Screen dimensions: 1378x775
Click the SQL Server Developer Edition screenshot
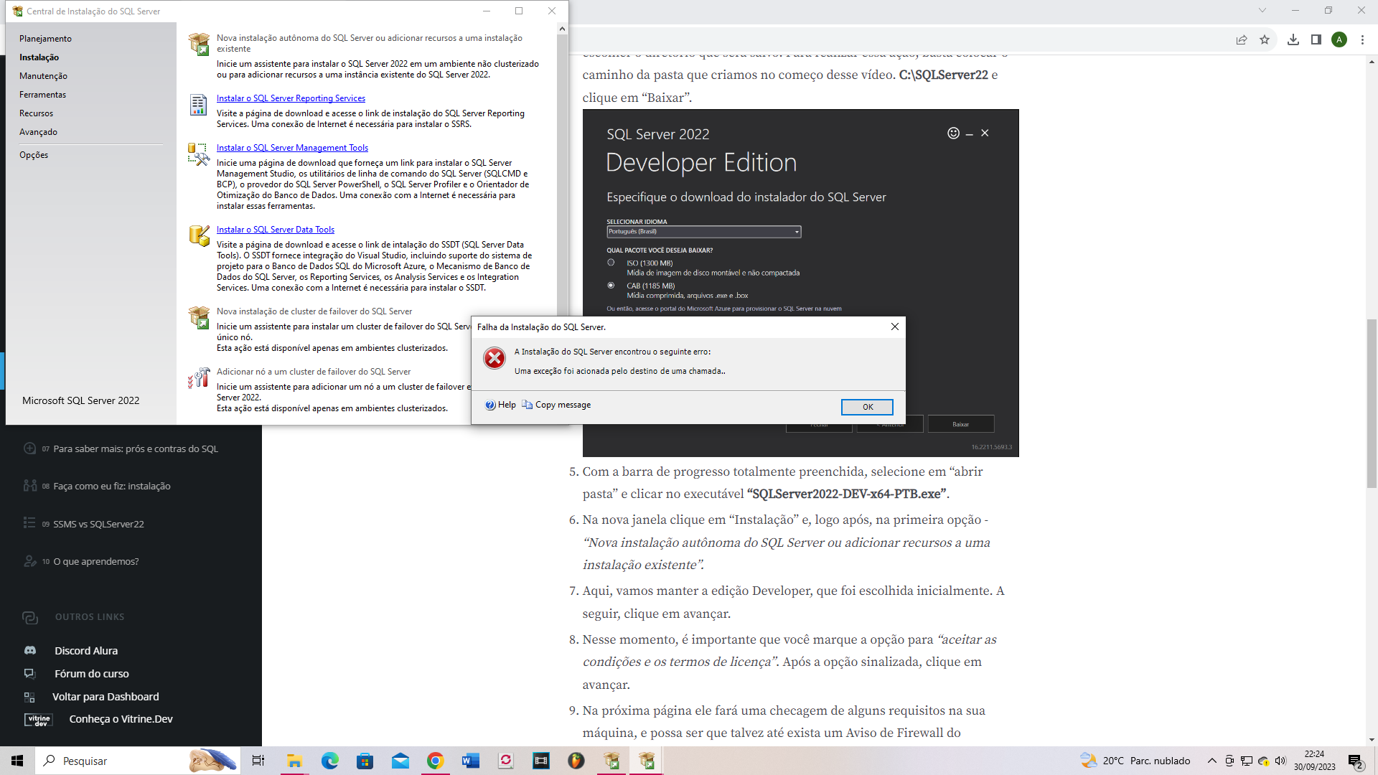pyautogui.click(x=800, y=283)
